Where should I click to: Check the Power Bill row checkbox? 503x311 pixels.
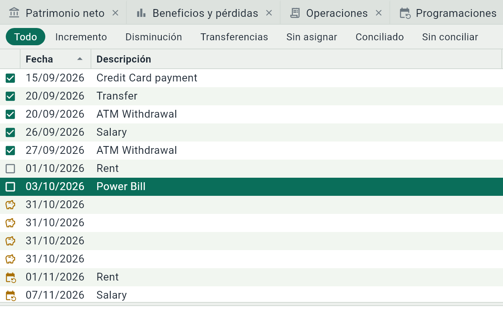point(10,187)
